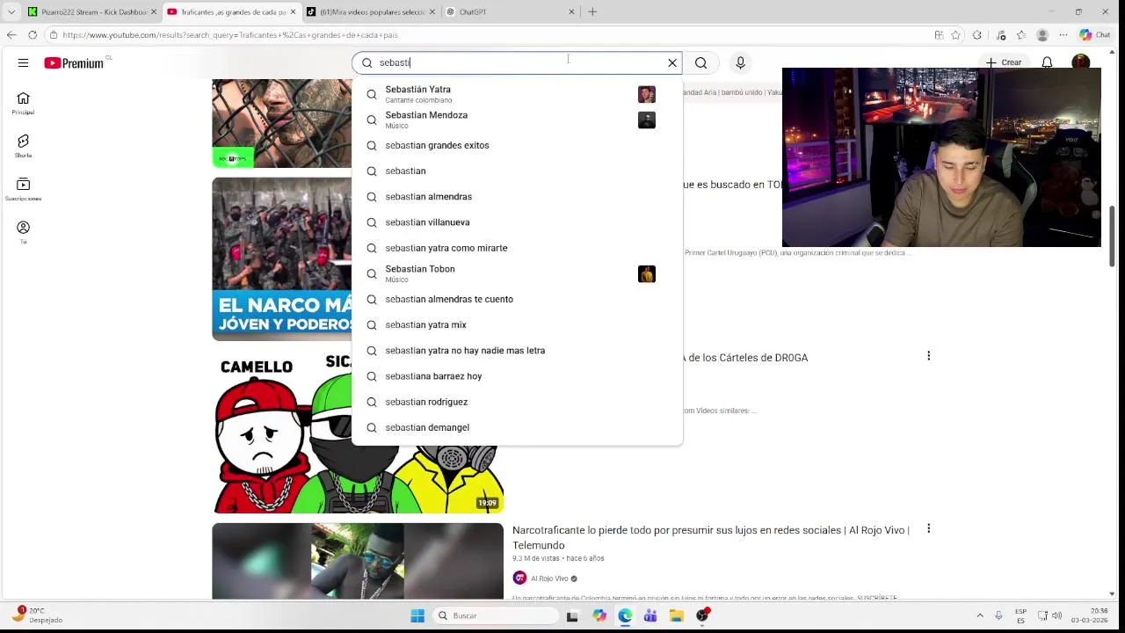
Task: Open File Explorer from the taskbar
Action: click(676, 615)
